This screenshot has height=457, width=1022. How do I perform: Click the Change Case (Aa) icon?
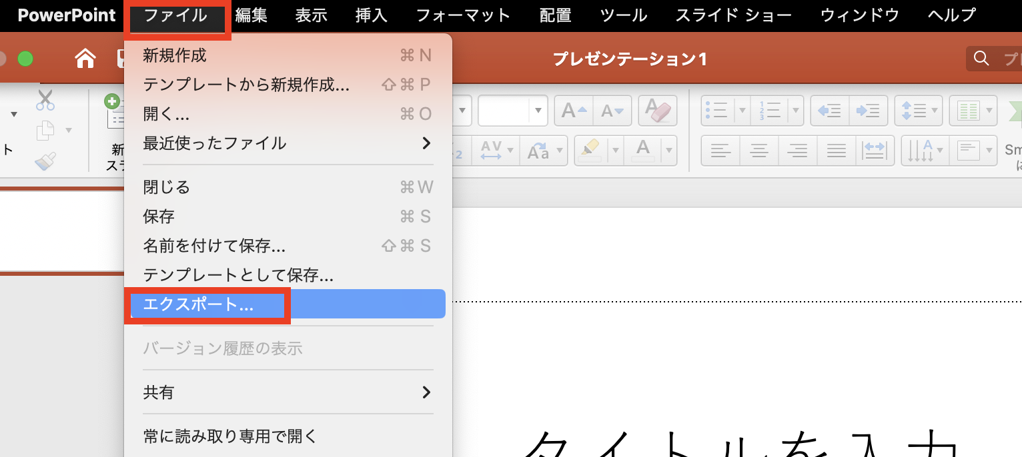click(x=539, y=150)
